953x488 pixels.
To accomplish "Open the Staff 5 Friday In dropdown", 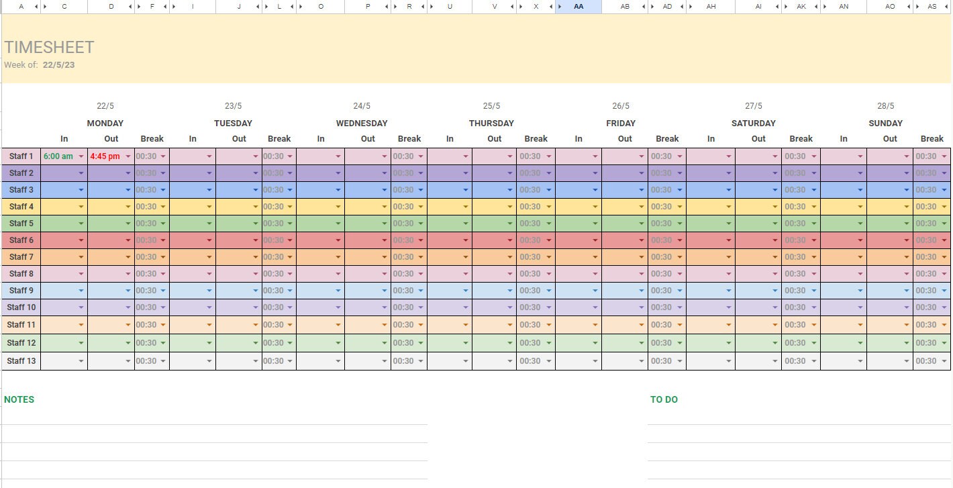I will pyautogui.click(x=595, y=223).
